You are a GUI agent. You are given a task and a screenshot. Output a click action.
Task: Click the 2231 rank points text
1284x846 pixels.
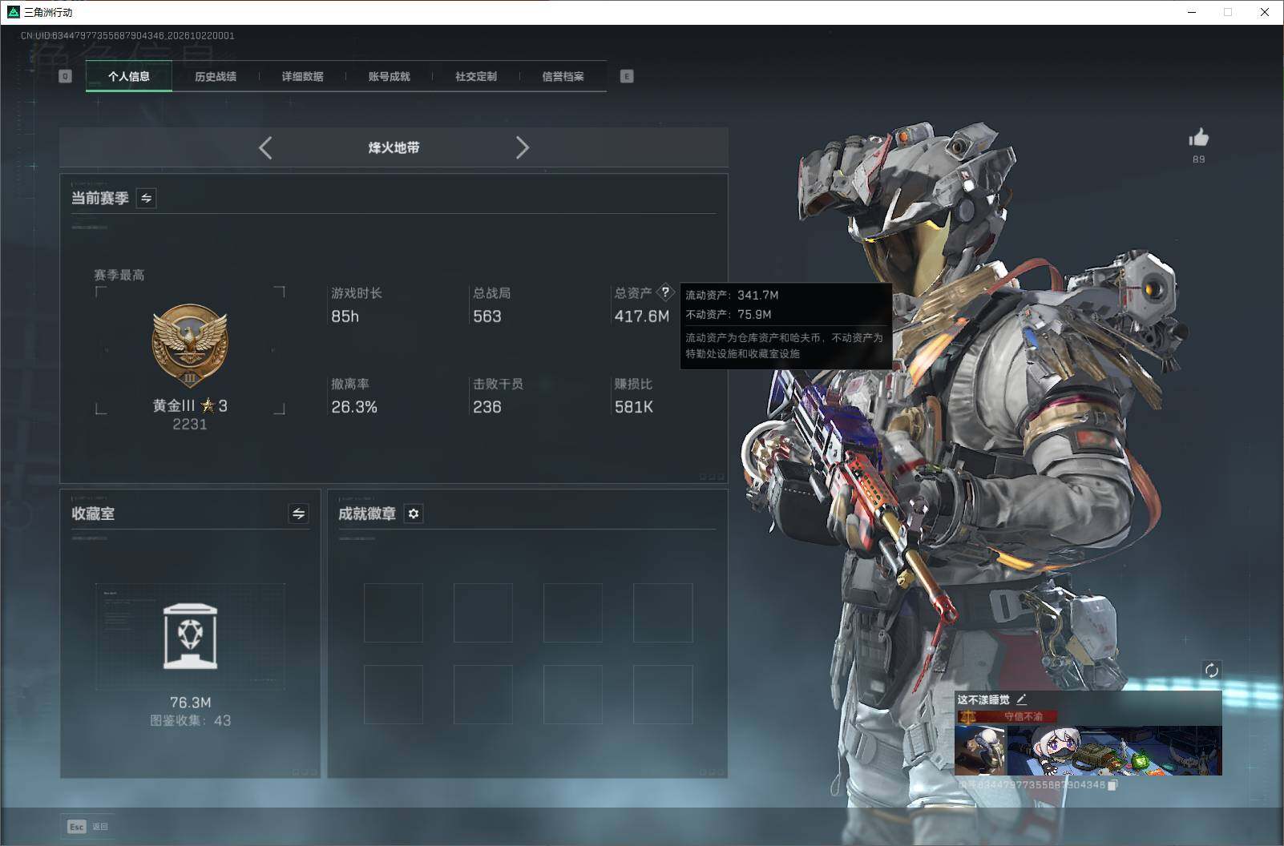(190, 425)
